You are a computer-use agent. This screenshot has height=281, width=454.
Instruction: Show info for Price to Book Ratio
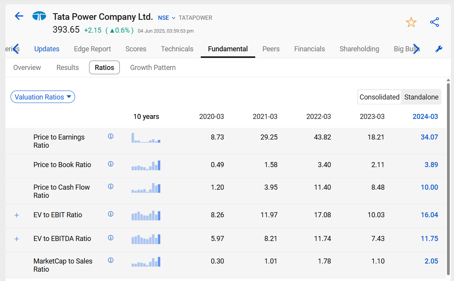[x=110, y=164]
